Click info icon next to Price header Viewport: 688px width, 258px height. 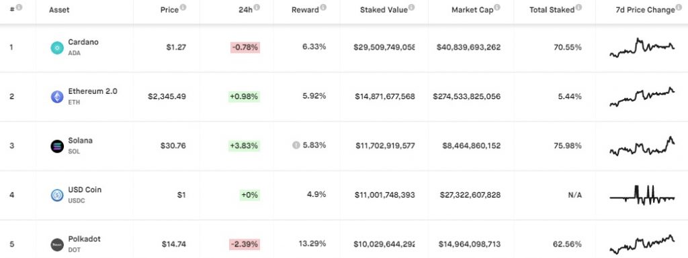coord(183,7)
